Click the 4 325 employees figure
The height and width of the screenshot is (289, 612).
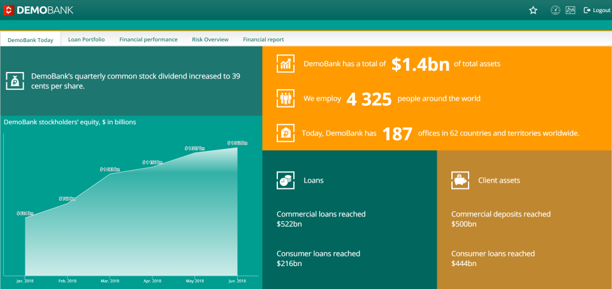(369, 99)
